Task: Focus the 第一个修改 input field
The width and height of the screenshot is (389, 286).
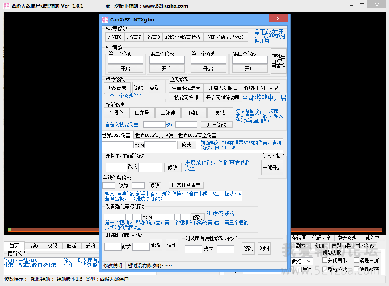Action: [125, 60]
